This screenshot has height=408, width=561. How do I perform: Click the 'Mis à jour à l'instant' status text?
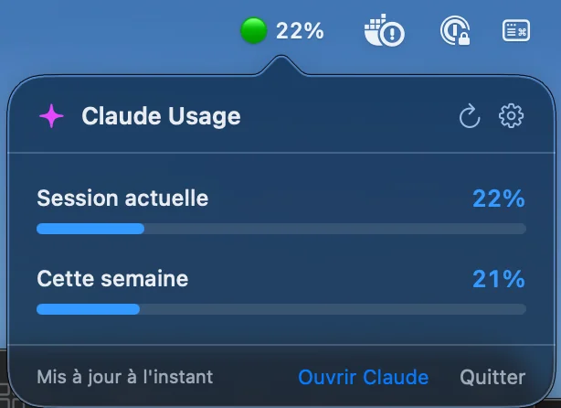124,377
